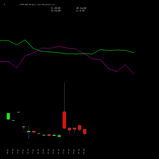Click the magenta line's highest point
159x159 pixels.
point(59,46)
